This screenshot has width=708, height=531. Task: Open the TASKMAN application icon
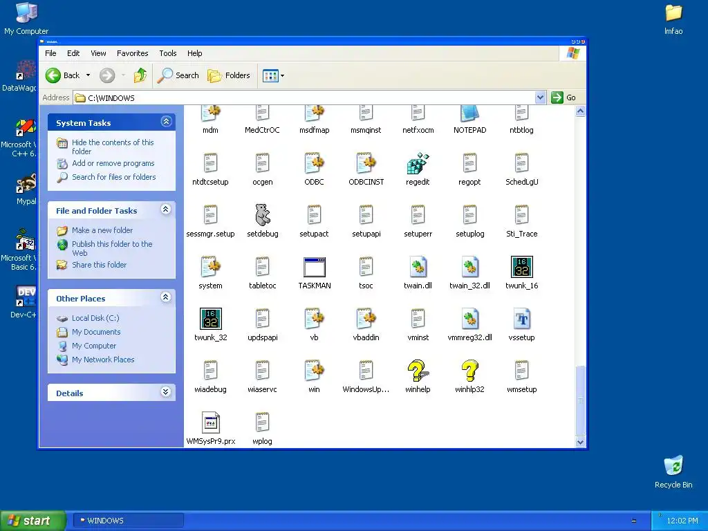point(315,268)
